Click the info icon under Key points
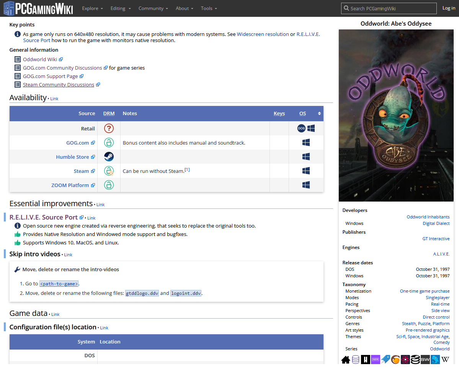Viewport: 459px width, 371px height. pyautogui.click(x=18, y=34)
